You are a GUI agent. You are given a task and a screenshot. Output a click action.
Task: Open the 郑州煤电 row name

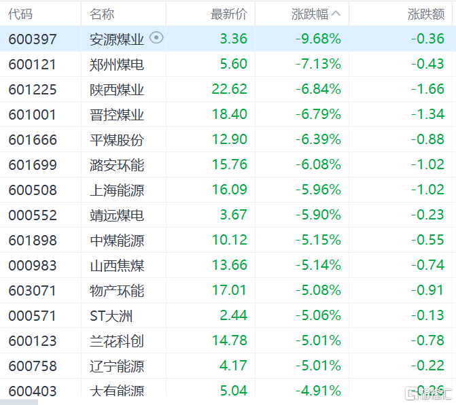pyautogui.click(x=117, y=65)
